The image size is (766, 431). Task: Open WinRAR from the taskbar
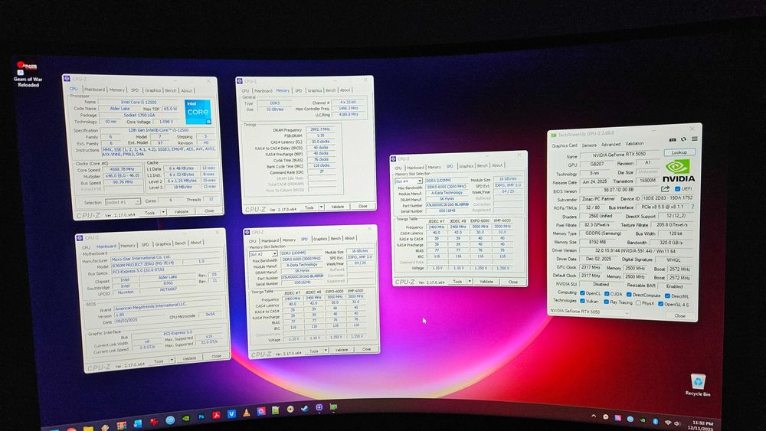click(x=122, y=426)
